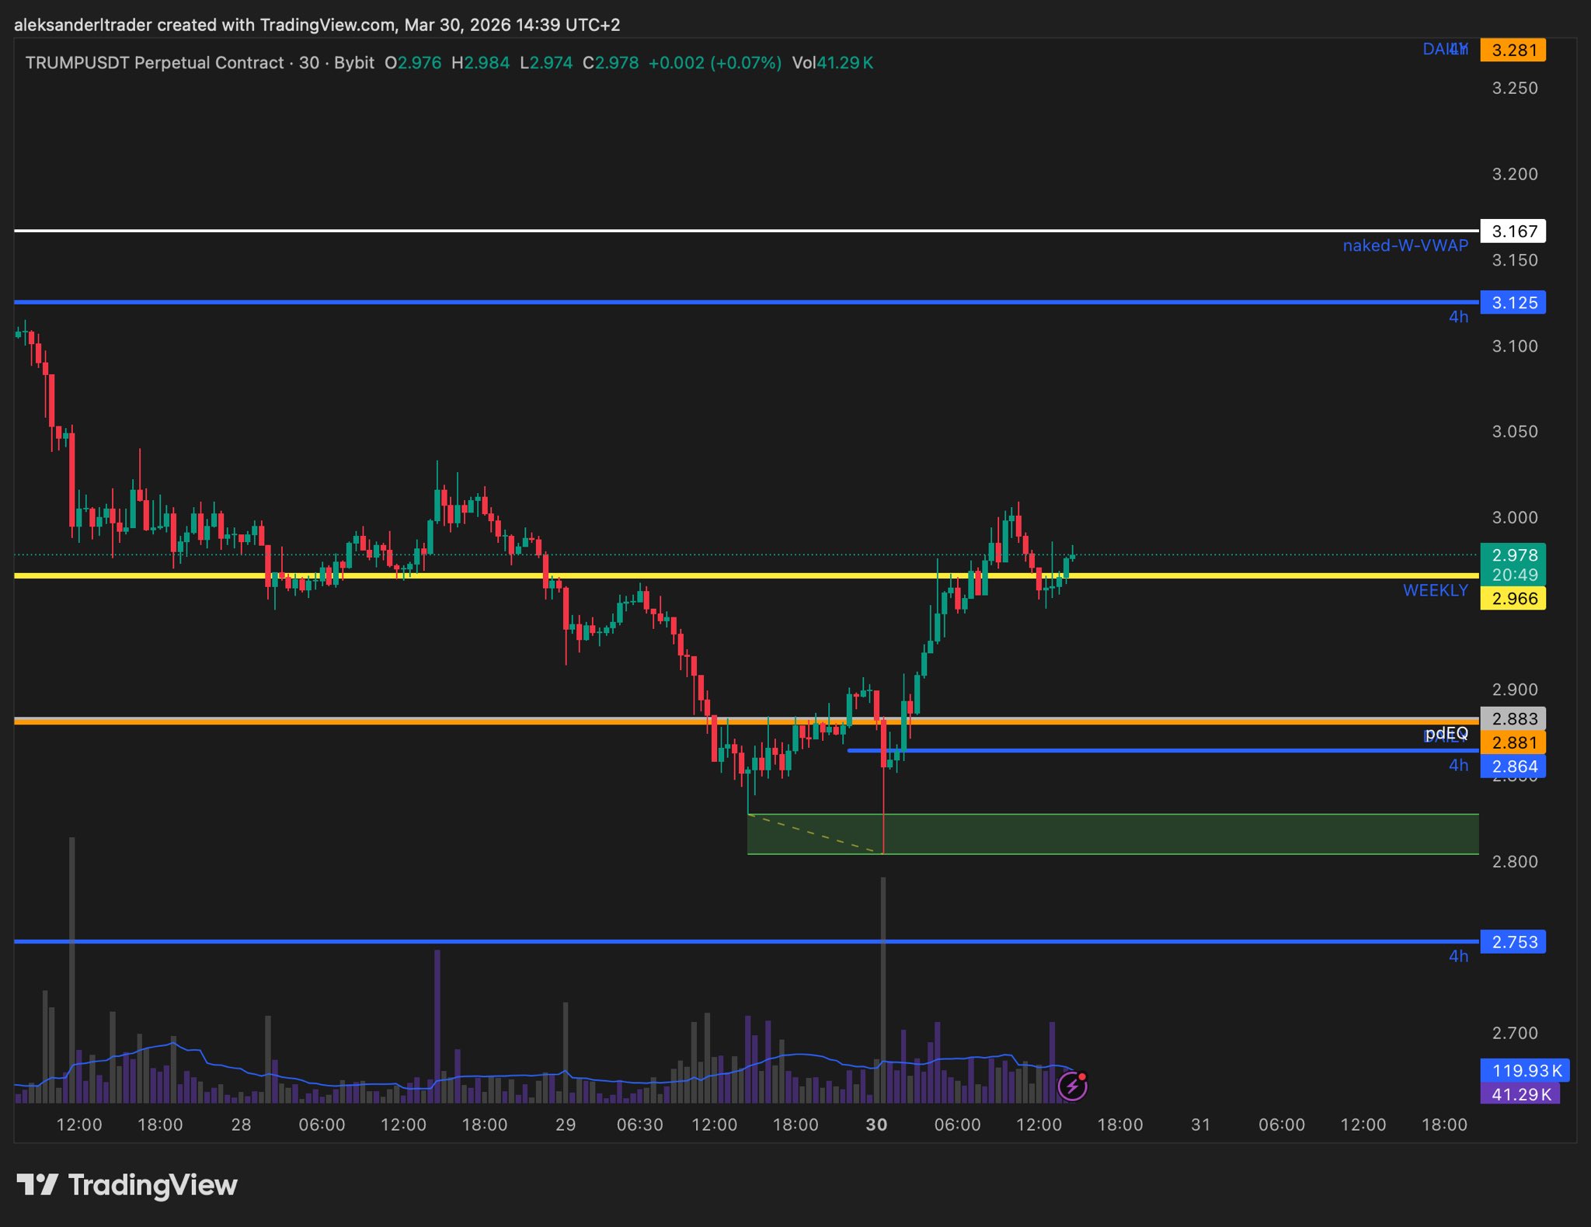Screen dimensions: 1591x1227
Task: Click the purple 41.29K volume label
Action: (1519, 1094)
